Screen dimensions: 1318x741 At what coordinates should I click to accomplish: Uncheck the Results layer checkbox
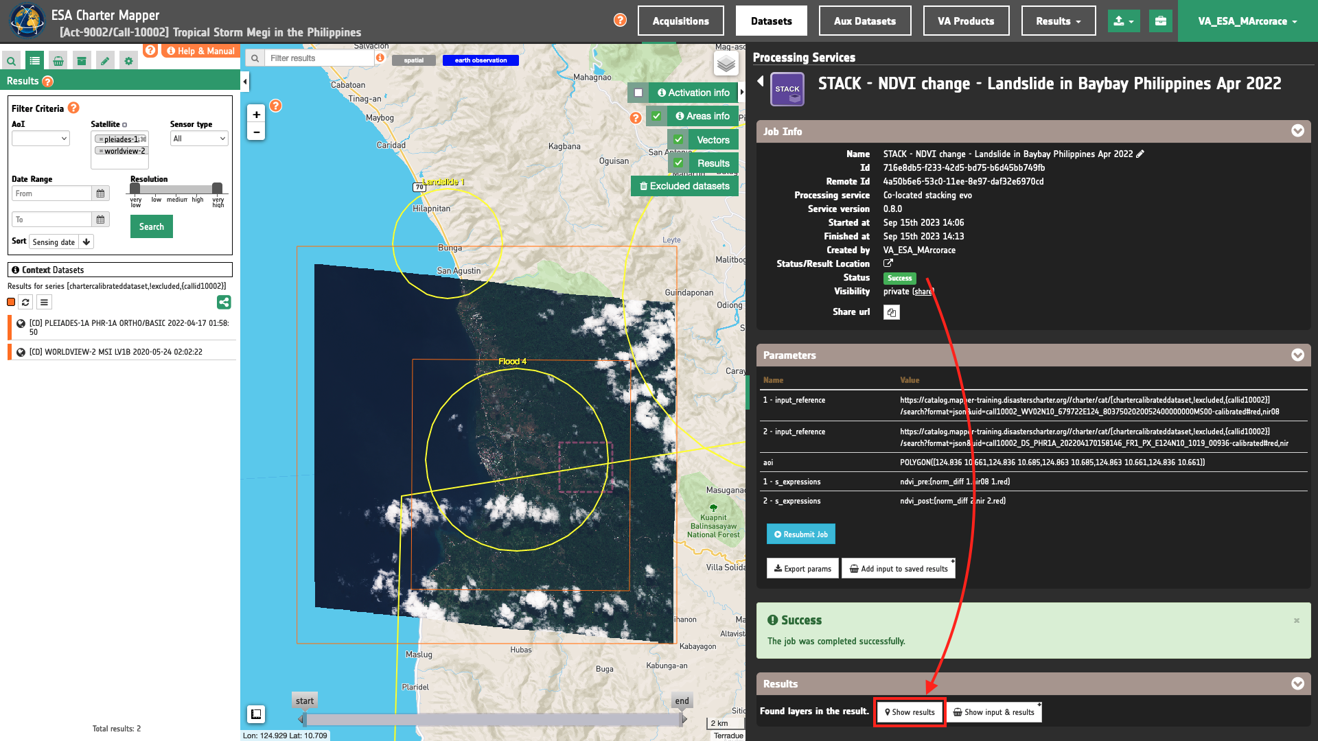click(678, 163)
